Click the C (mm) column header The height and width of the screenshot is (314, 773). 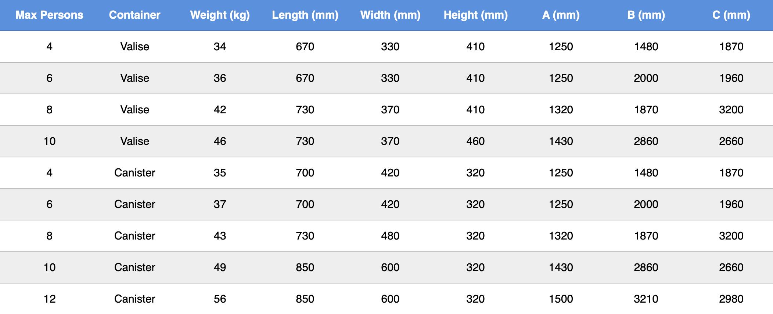(731, 15)
